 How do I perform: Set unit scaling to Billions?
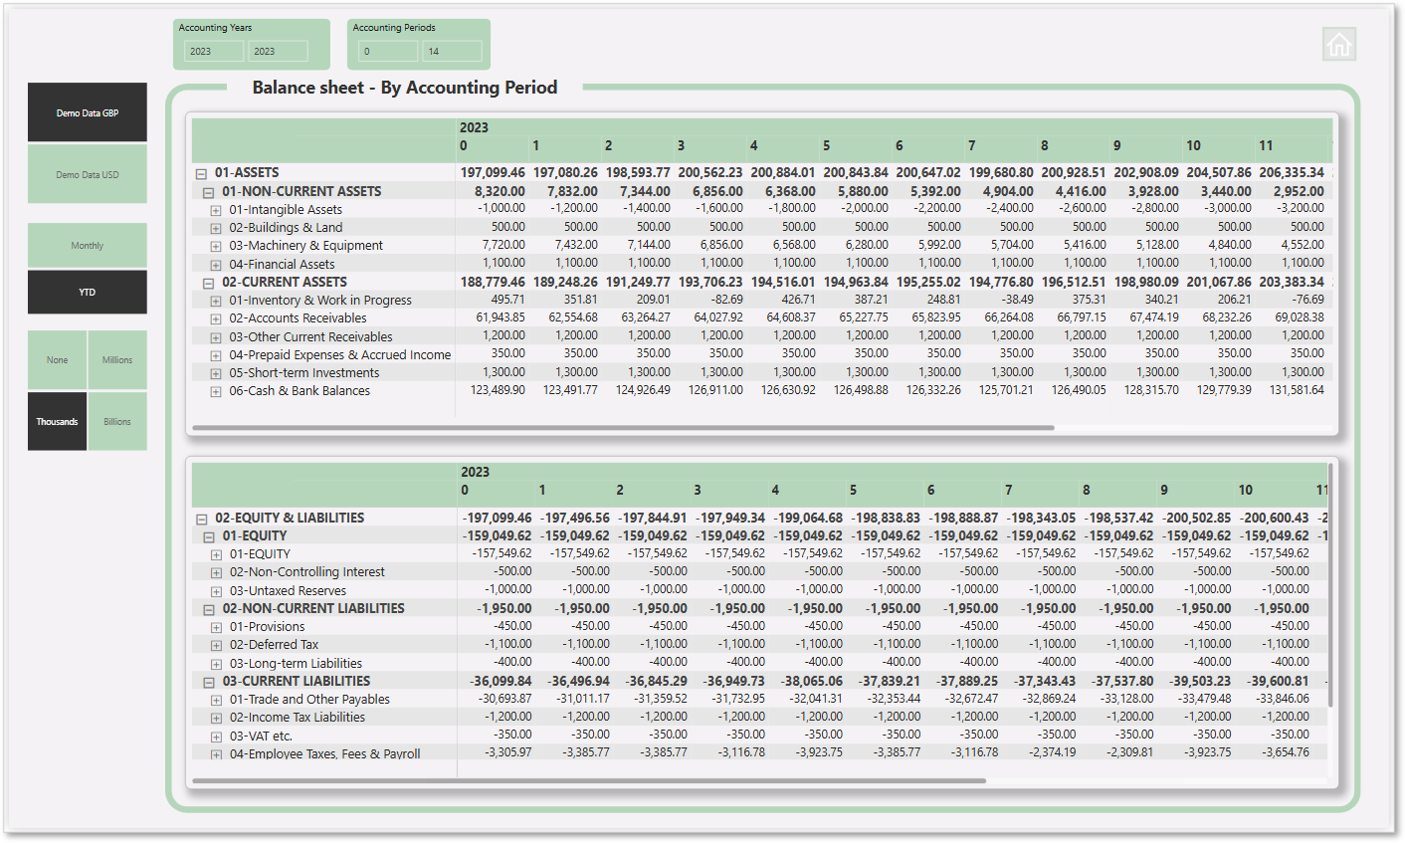117,421
